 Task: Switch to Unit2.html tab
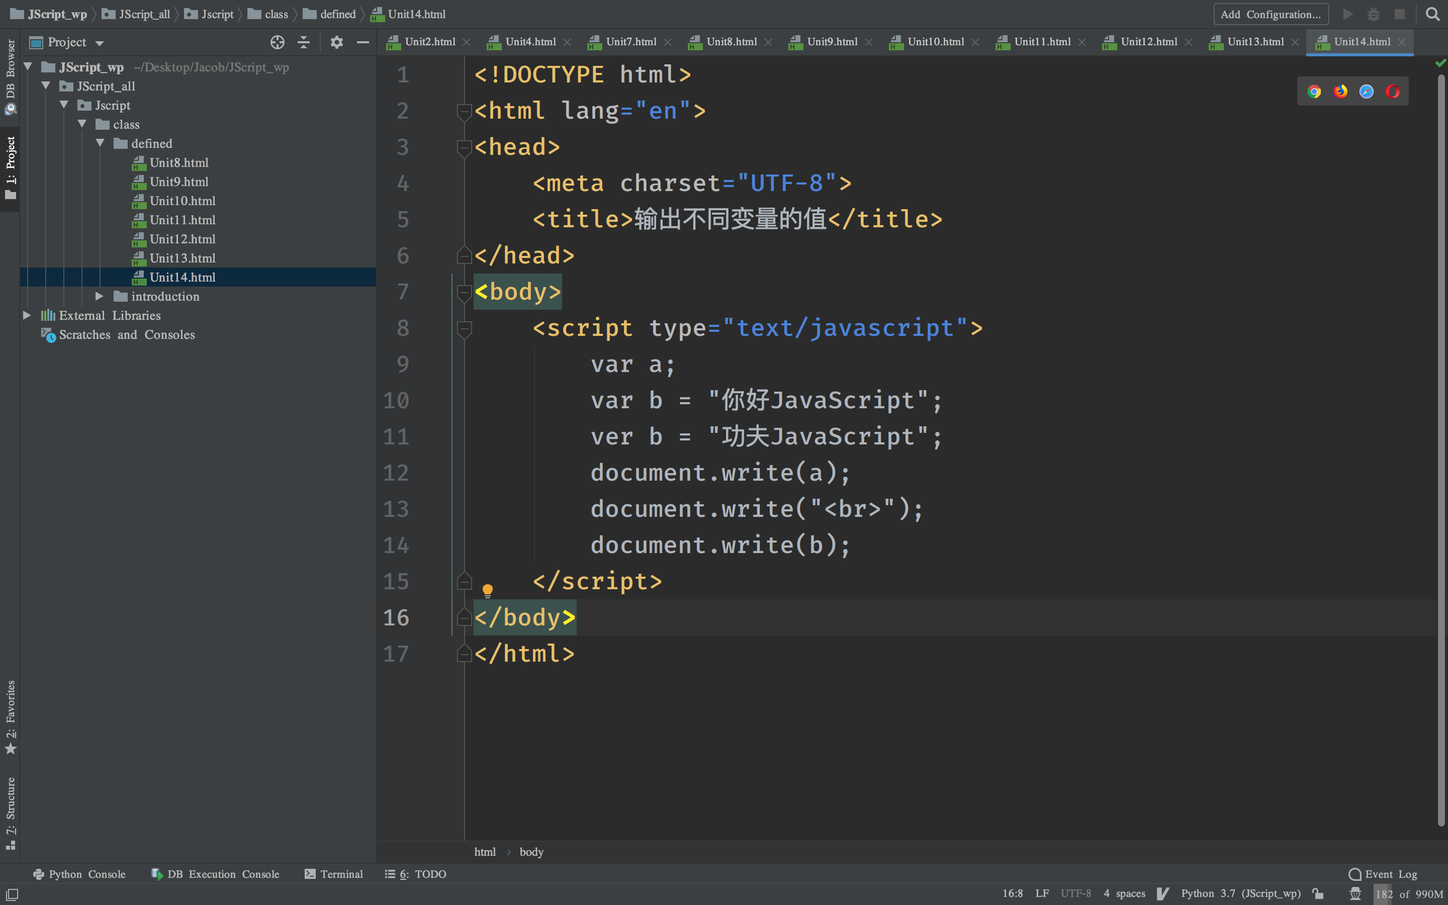tap(429, 42)
